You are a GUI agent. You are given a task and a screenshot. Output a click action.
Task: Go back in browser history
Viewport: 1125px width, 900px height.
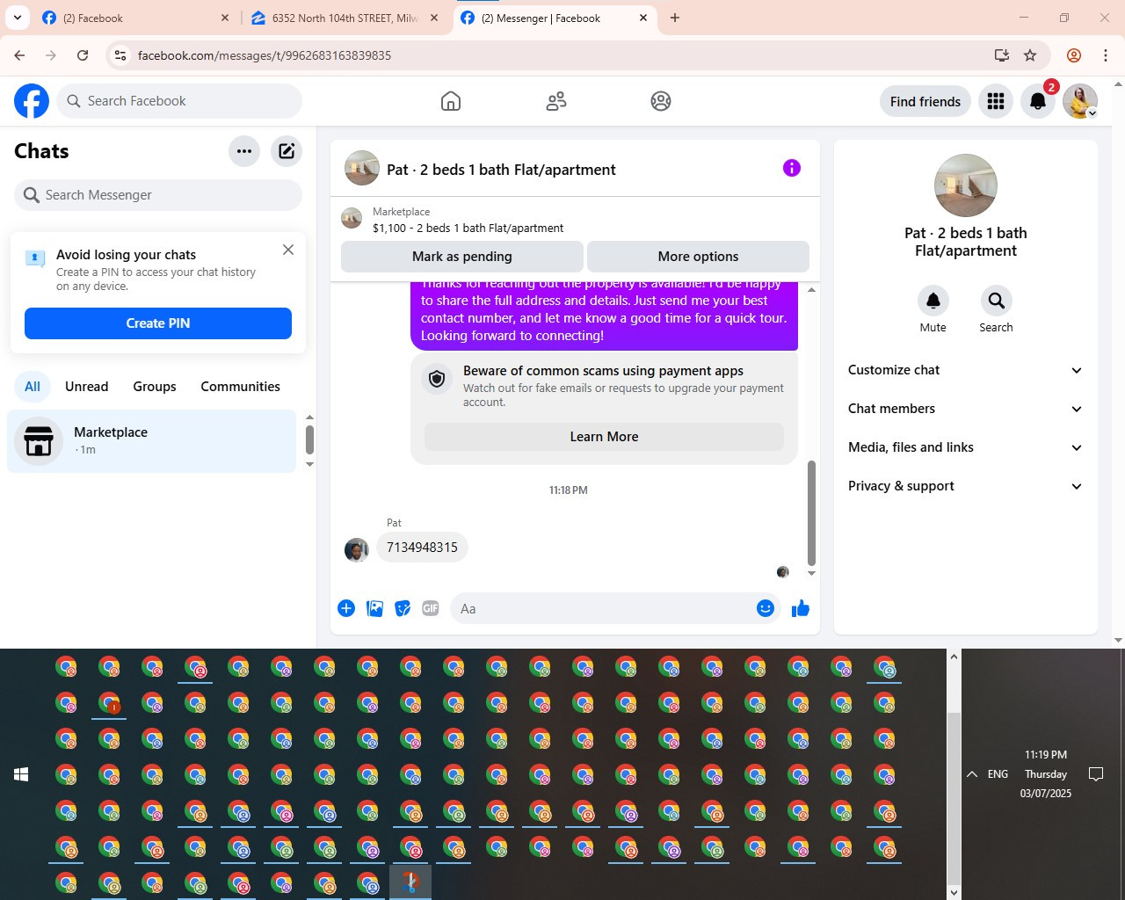19,55
